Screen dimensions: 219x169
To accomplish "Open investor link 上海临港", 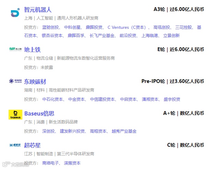I will [150, 36].
